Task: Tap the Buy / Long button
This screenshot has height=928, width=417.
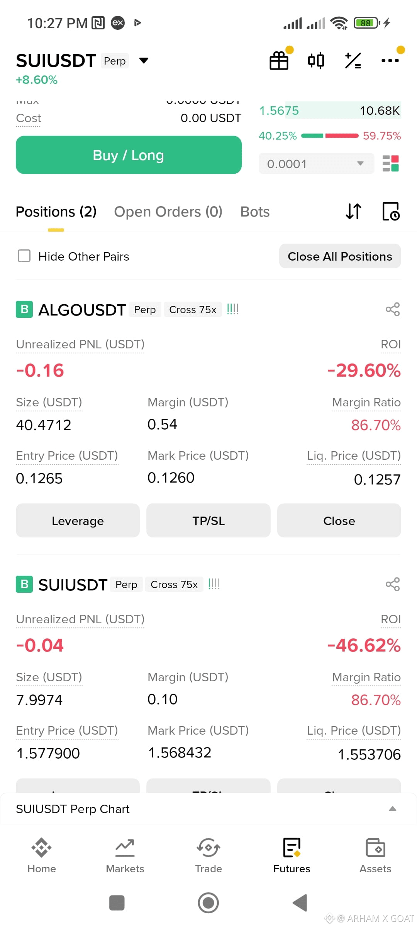Action: tap(129, 155)
